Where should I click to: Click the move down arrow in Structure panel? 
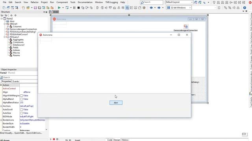15,15
